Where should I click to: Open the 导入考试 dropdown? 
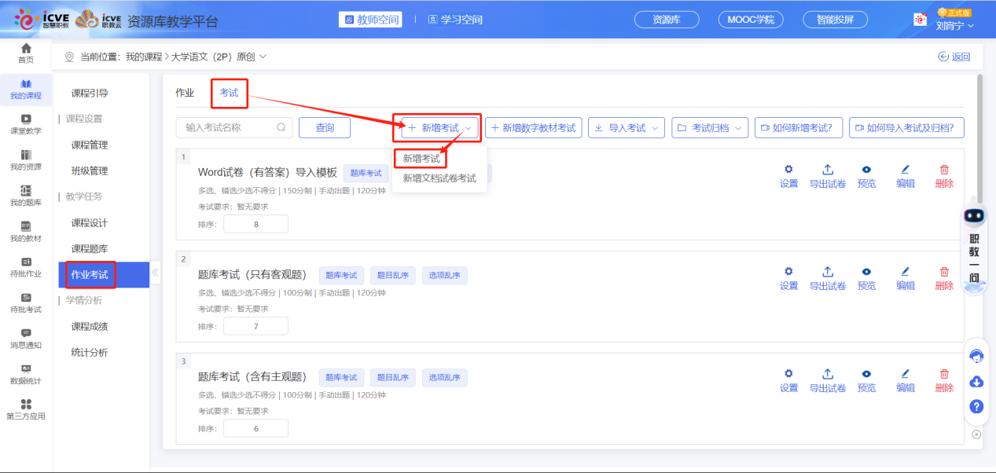click(627, 128)
